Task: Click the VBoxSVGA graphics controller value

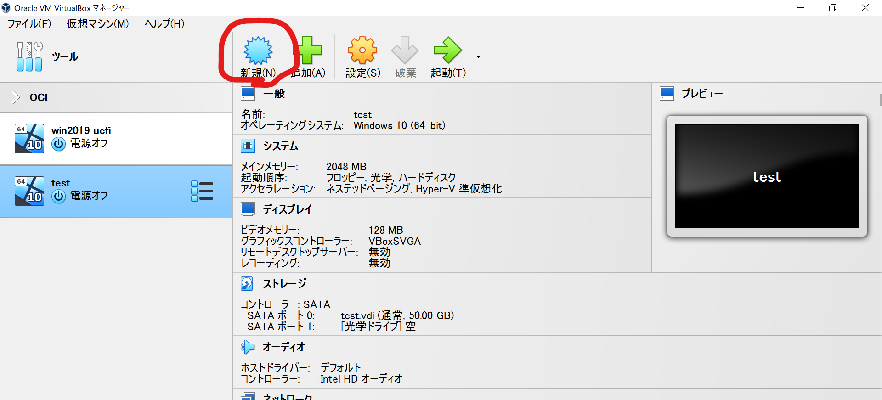Action: click(x=395, y=241)
